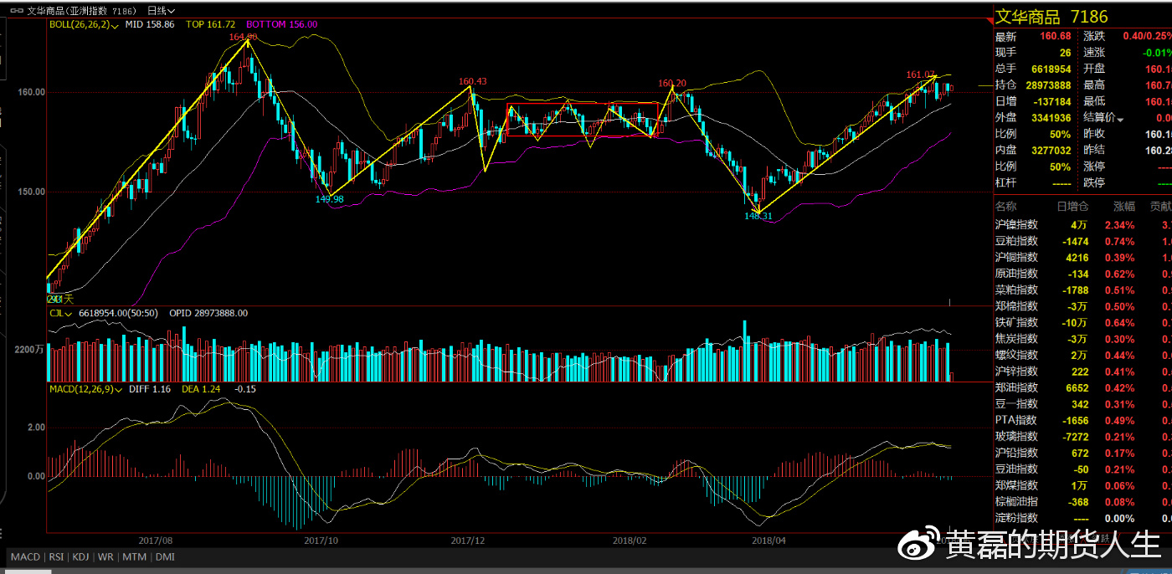Click the 0.74% change value for 豆粕指数
Image resolution: width=1172 pixels, height=574 pixels.
click(x=1120, y=241)
